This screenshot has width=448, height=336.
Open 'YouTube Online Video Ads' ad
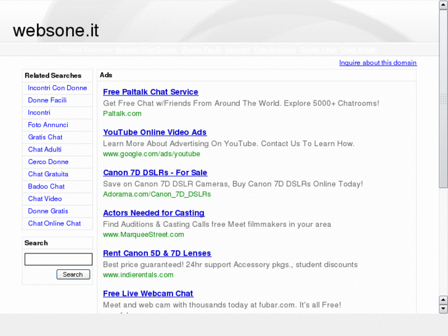(x=155, y=132)
